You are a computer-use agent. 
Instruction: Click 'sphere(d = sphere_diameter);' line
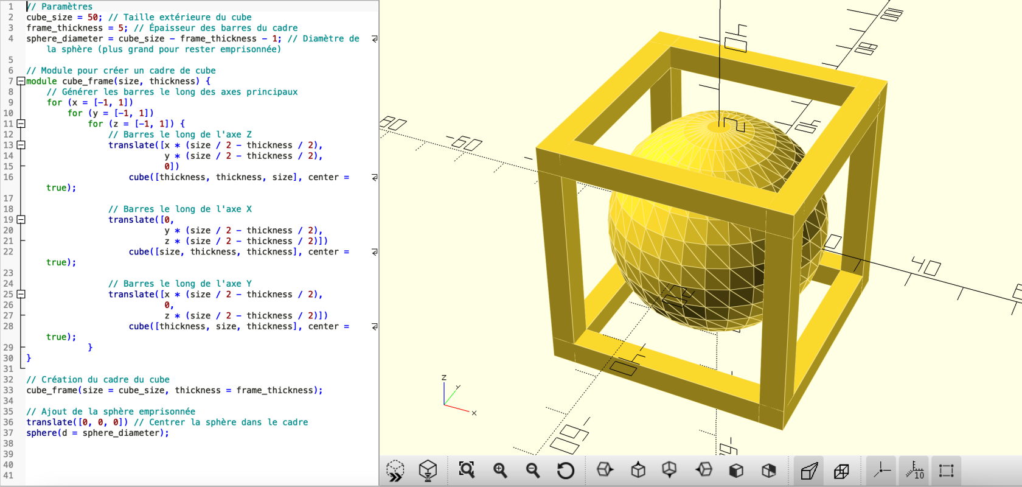point(98,433)
